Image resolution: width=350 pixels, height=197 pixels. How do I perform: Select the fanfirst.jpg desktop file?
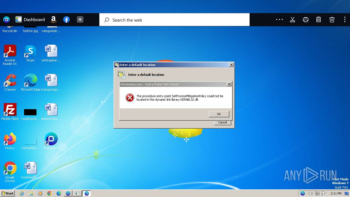30,29
